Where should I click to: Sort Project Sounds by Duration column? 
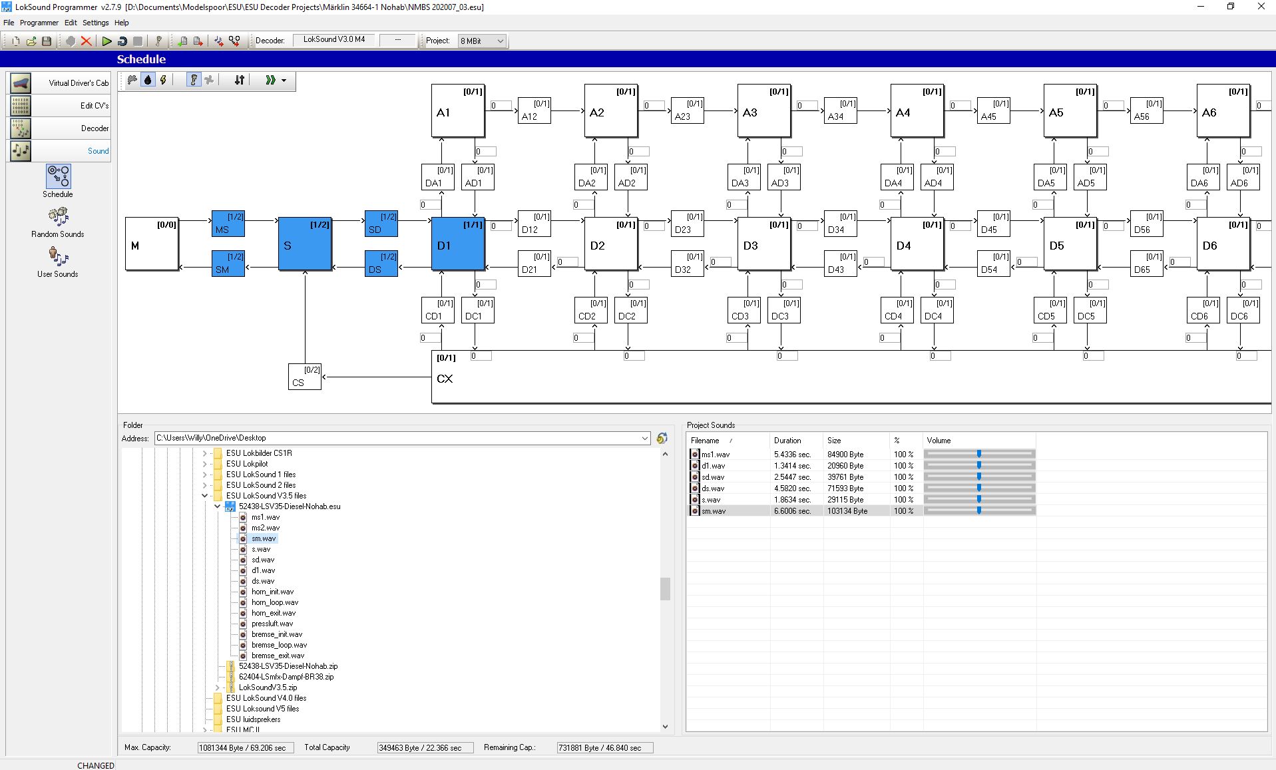pos(796,441)
